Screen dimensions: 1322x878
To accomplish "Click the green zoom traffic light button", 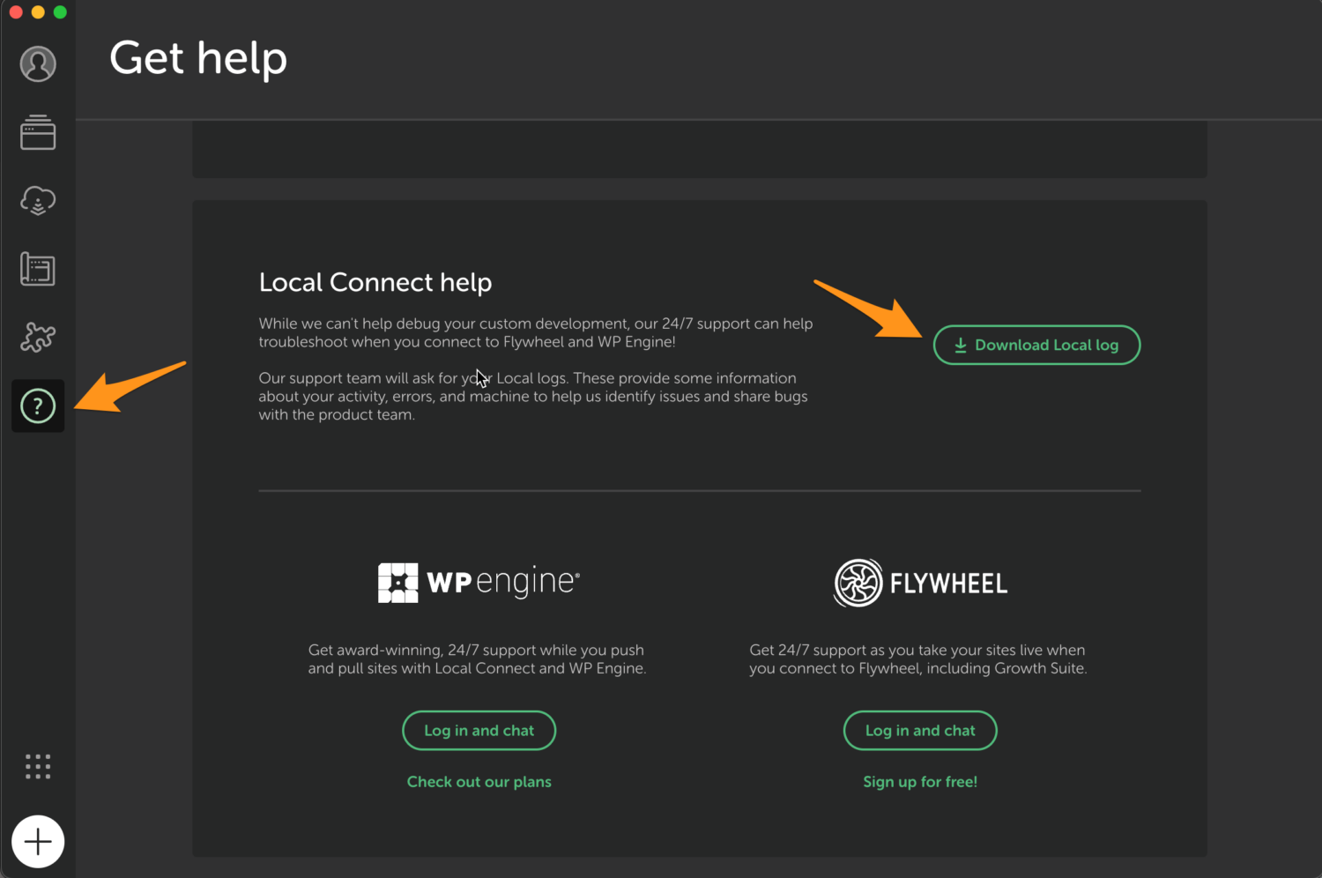I will (x=59, y=11).
